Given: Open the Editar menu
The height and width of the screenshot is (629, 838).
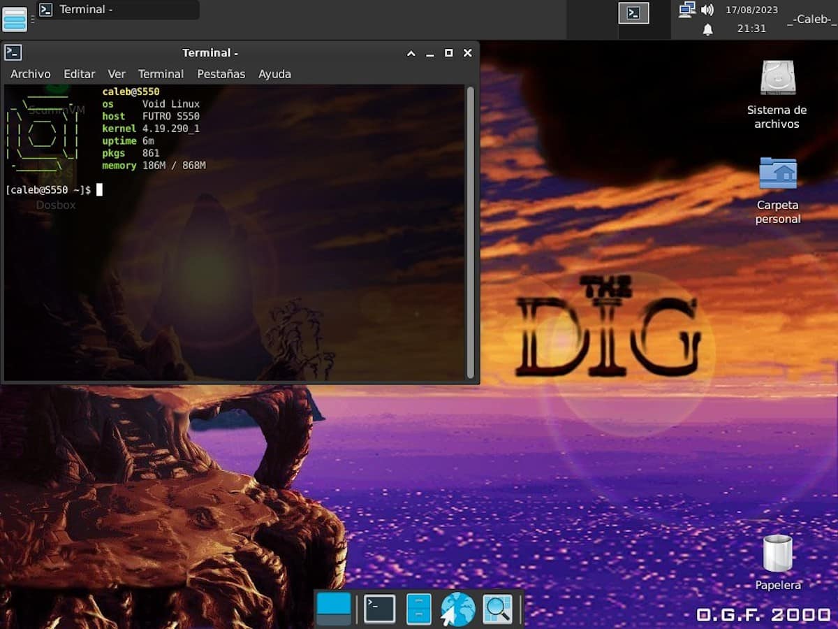Looking at the screenshot, I should pos(79,73).
